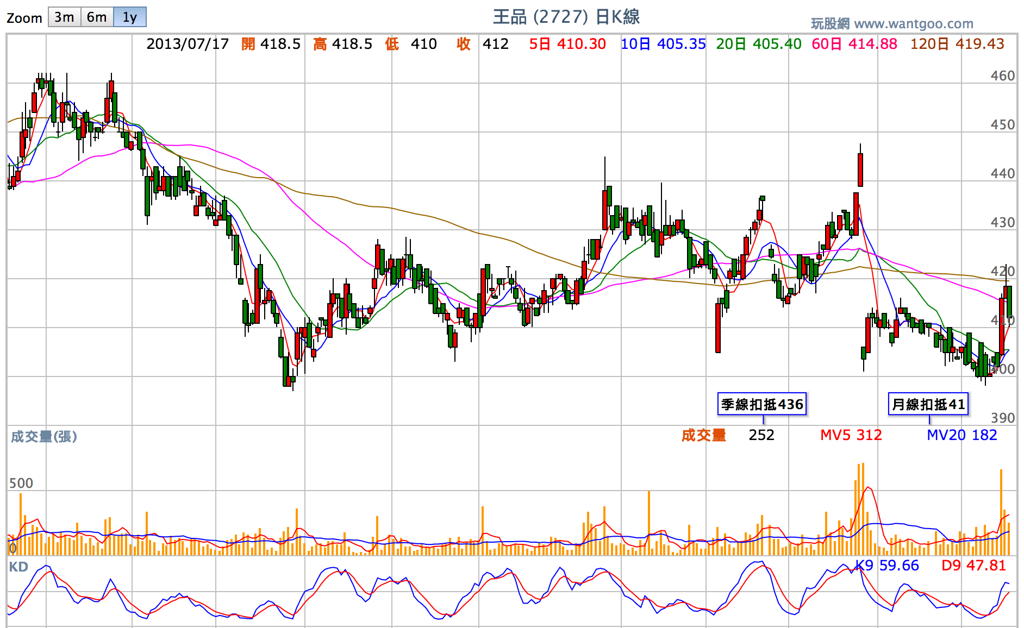The image size is (1024, 628).
Task: Click the KD indicator panel label
Action: pyautogui.click(x=18, y=567)
